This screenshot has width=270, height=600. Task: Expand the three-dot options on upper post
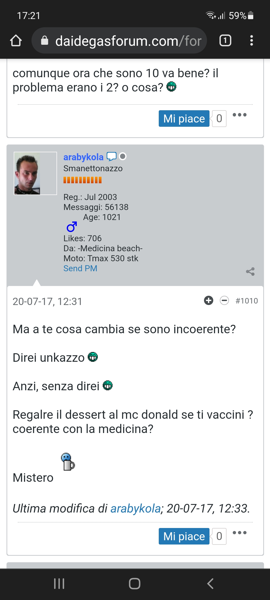[x=239, y=115]
